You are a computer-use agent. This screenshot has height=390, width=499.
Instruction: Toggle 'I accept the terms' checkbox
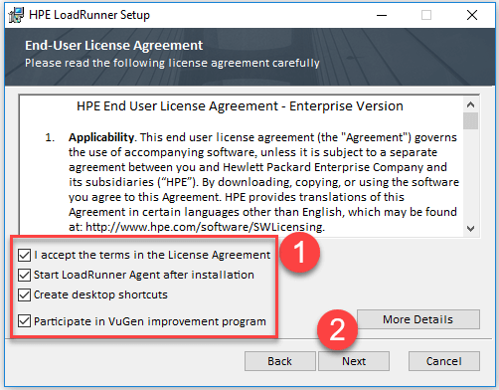25,255
